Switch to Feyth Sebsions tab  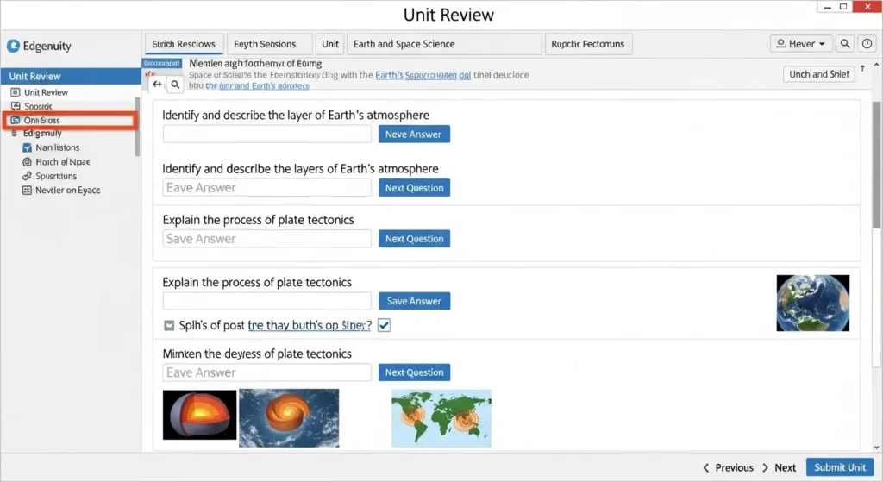click(x=270, y=44)
